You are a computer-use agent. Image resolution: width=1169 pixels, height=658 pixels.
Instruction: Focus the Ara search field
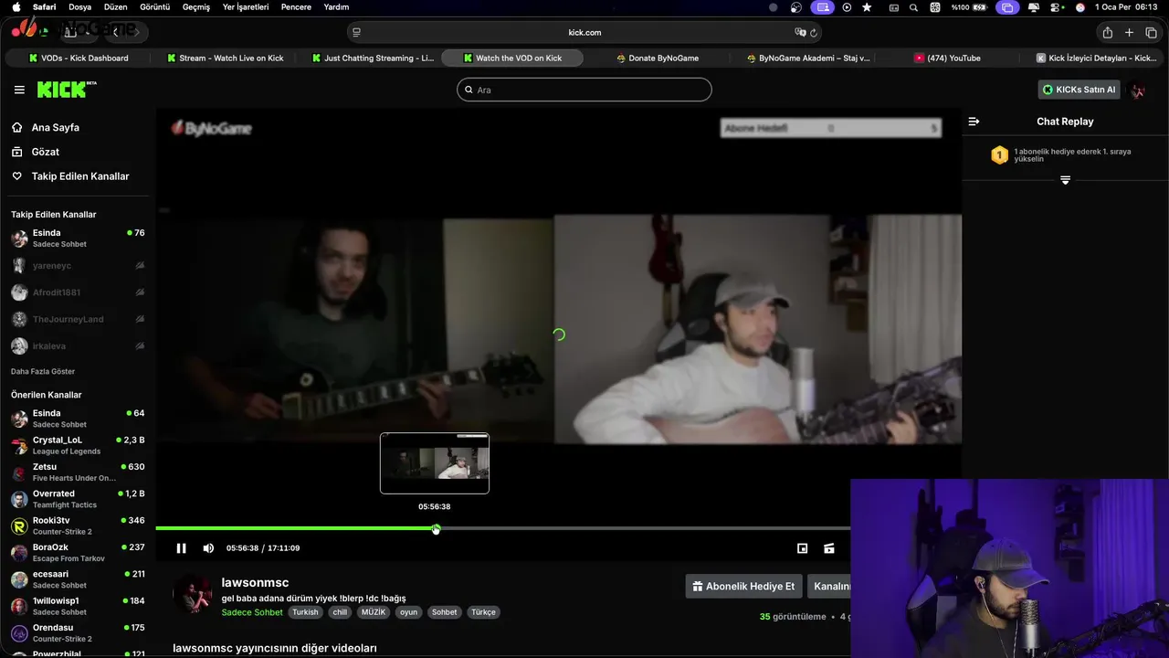584,90
